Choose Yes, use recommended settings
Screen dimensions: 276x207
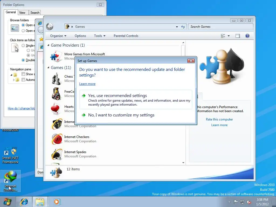tap(136, 100)
